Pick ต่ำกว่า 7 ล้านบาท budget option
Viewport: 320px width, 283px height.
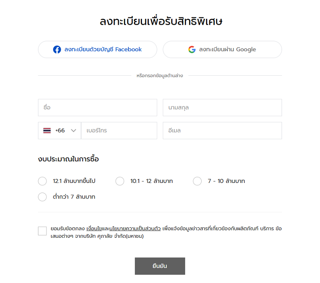pos(42,197)
